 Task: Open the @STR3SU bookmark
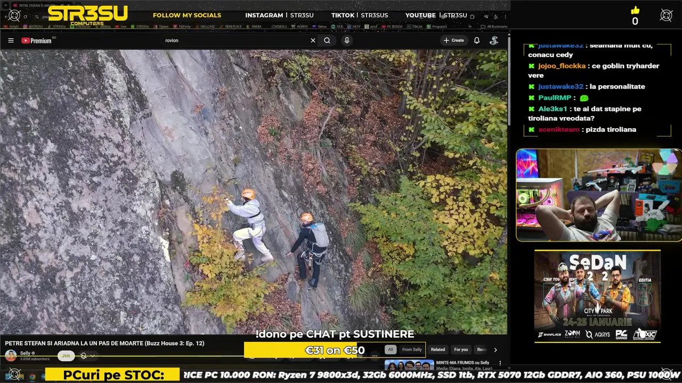33,27
